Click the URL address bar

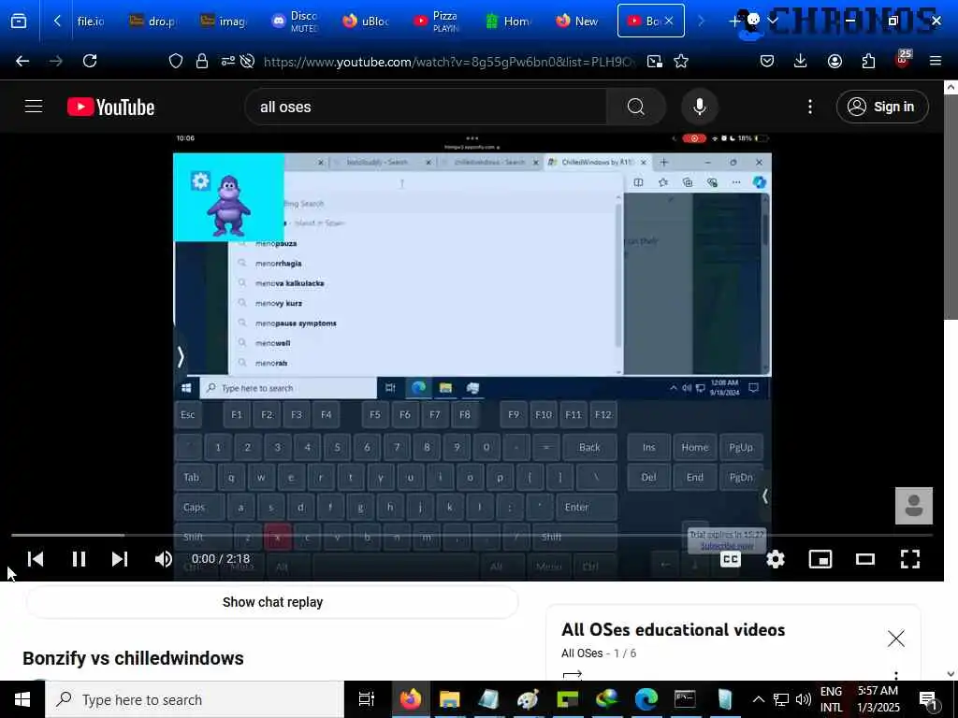(x=449, y=62)
